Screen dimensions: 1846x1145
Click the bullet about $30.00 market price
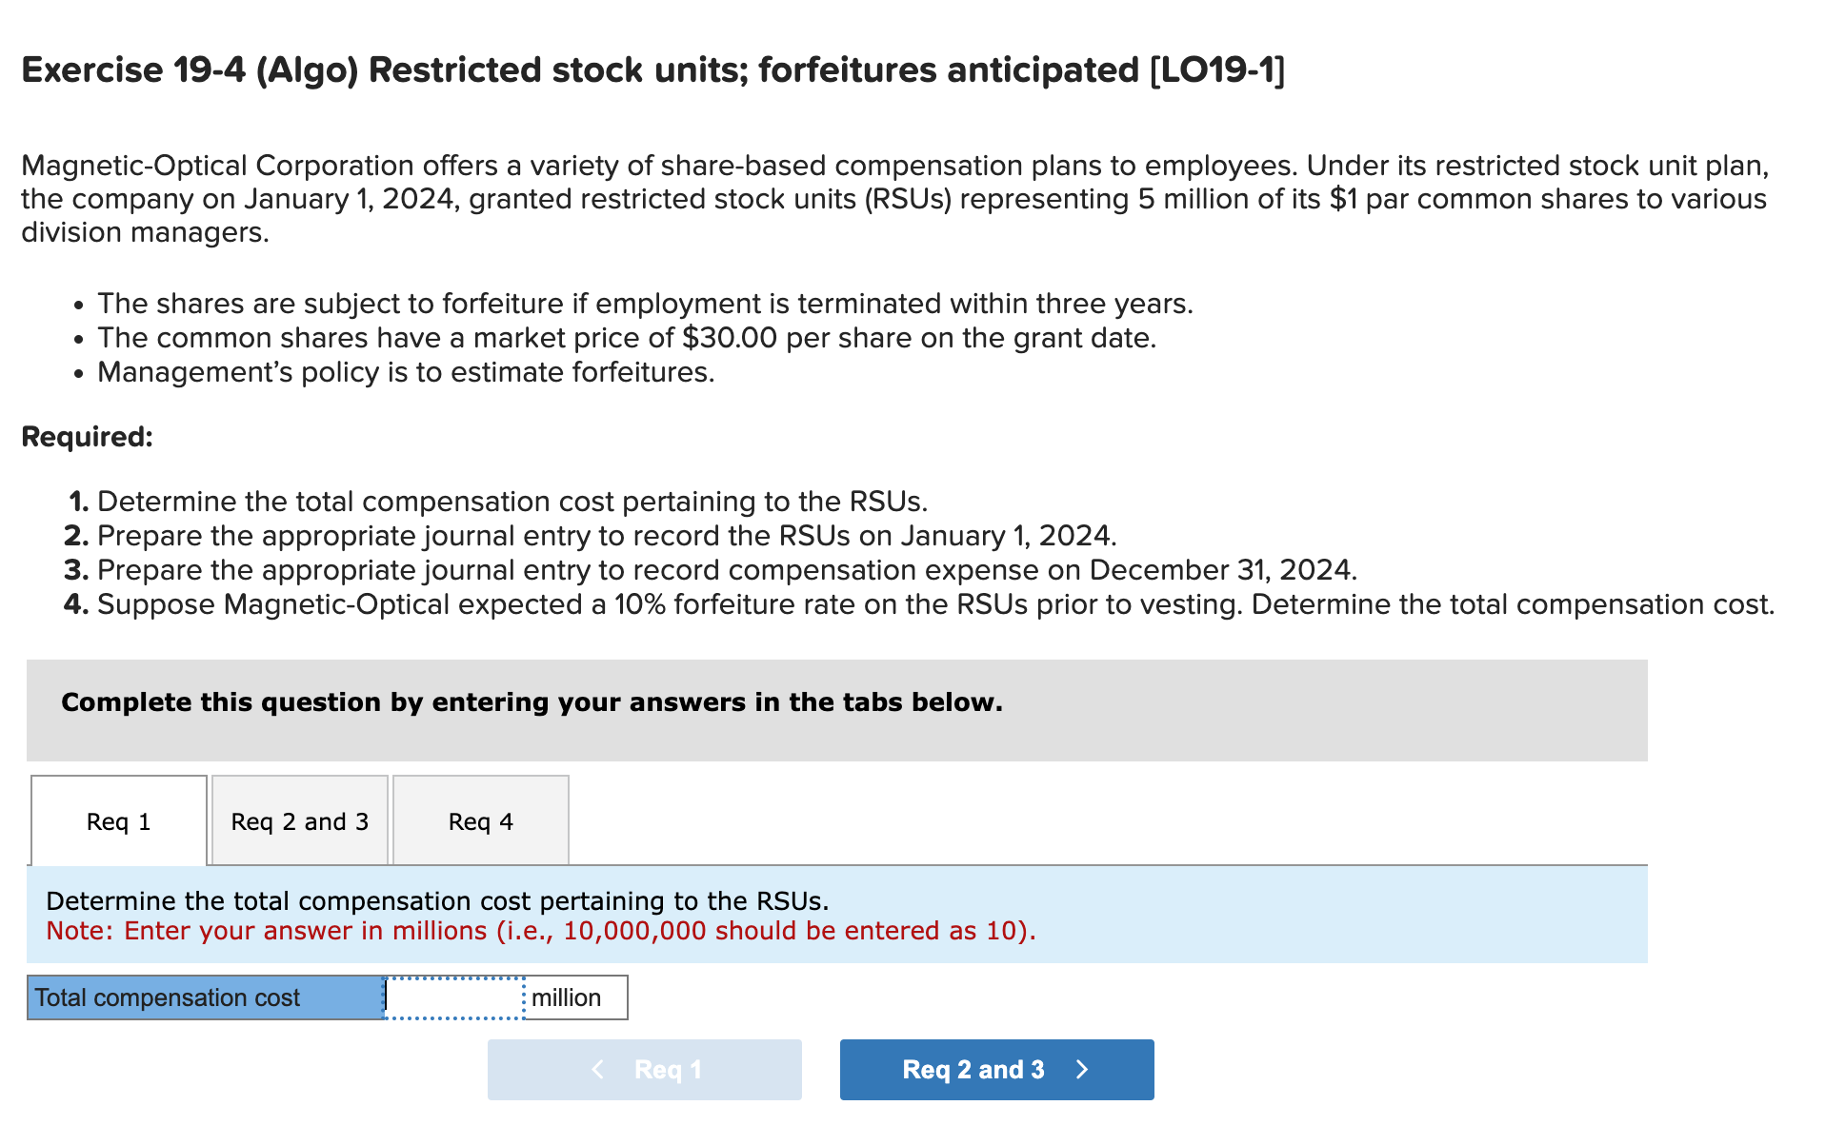(627, 337)
